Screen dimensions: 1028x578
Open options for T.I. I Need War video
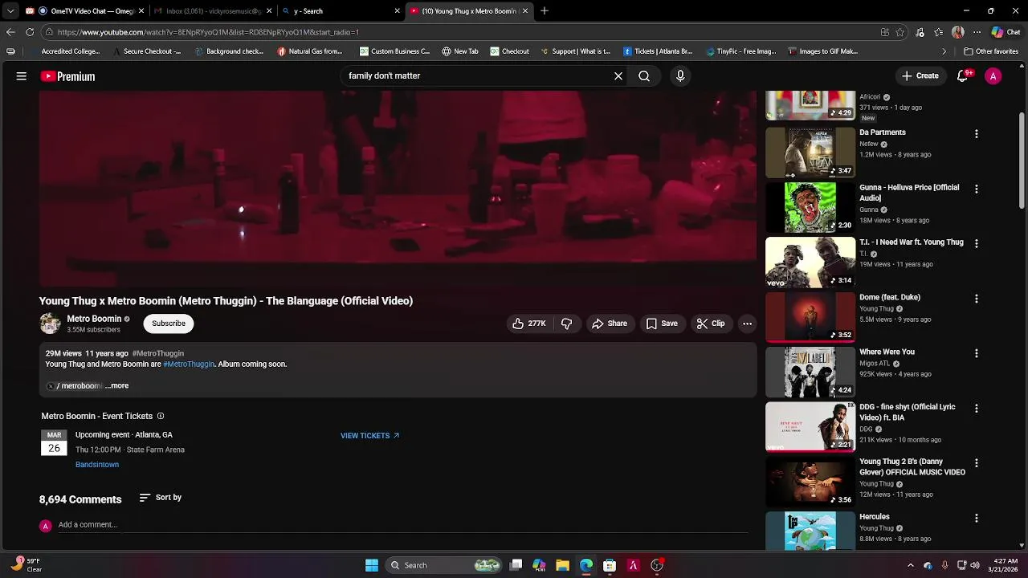[977, 243]
